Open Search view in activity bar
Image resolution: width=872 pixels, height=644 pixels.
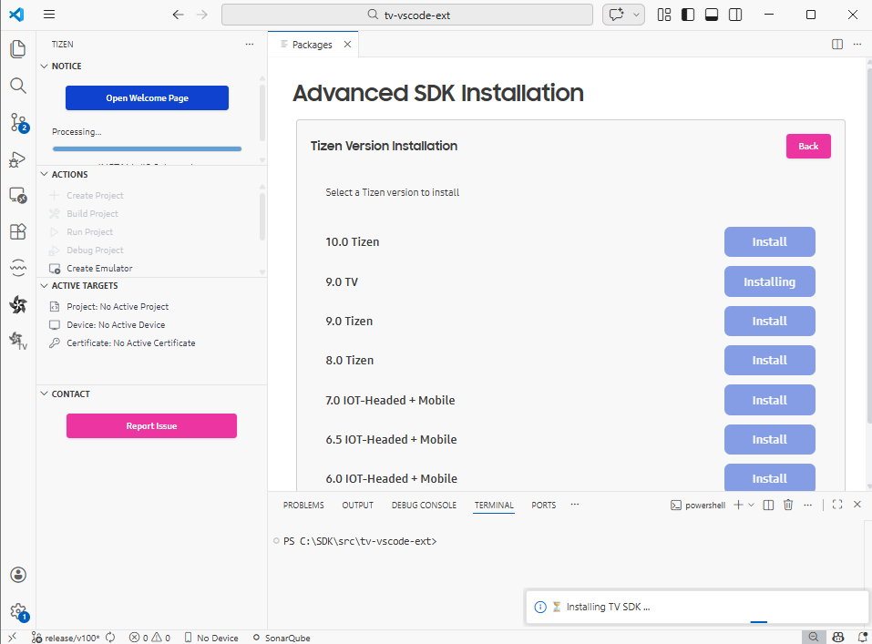(x=17, y=86)
